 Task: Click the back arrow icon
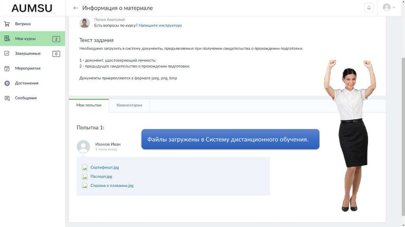(76, 8)
